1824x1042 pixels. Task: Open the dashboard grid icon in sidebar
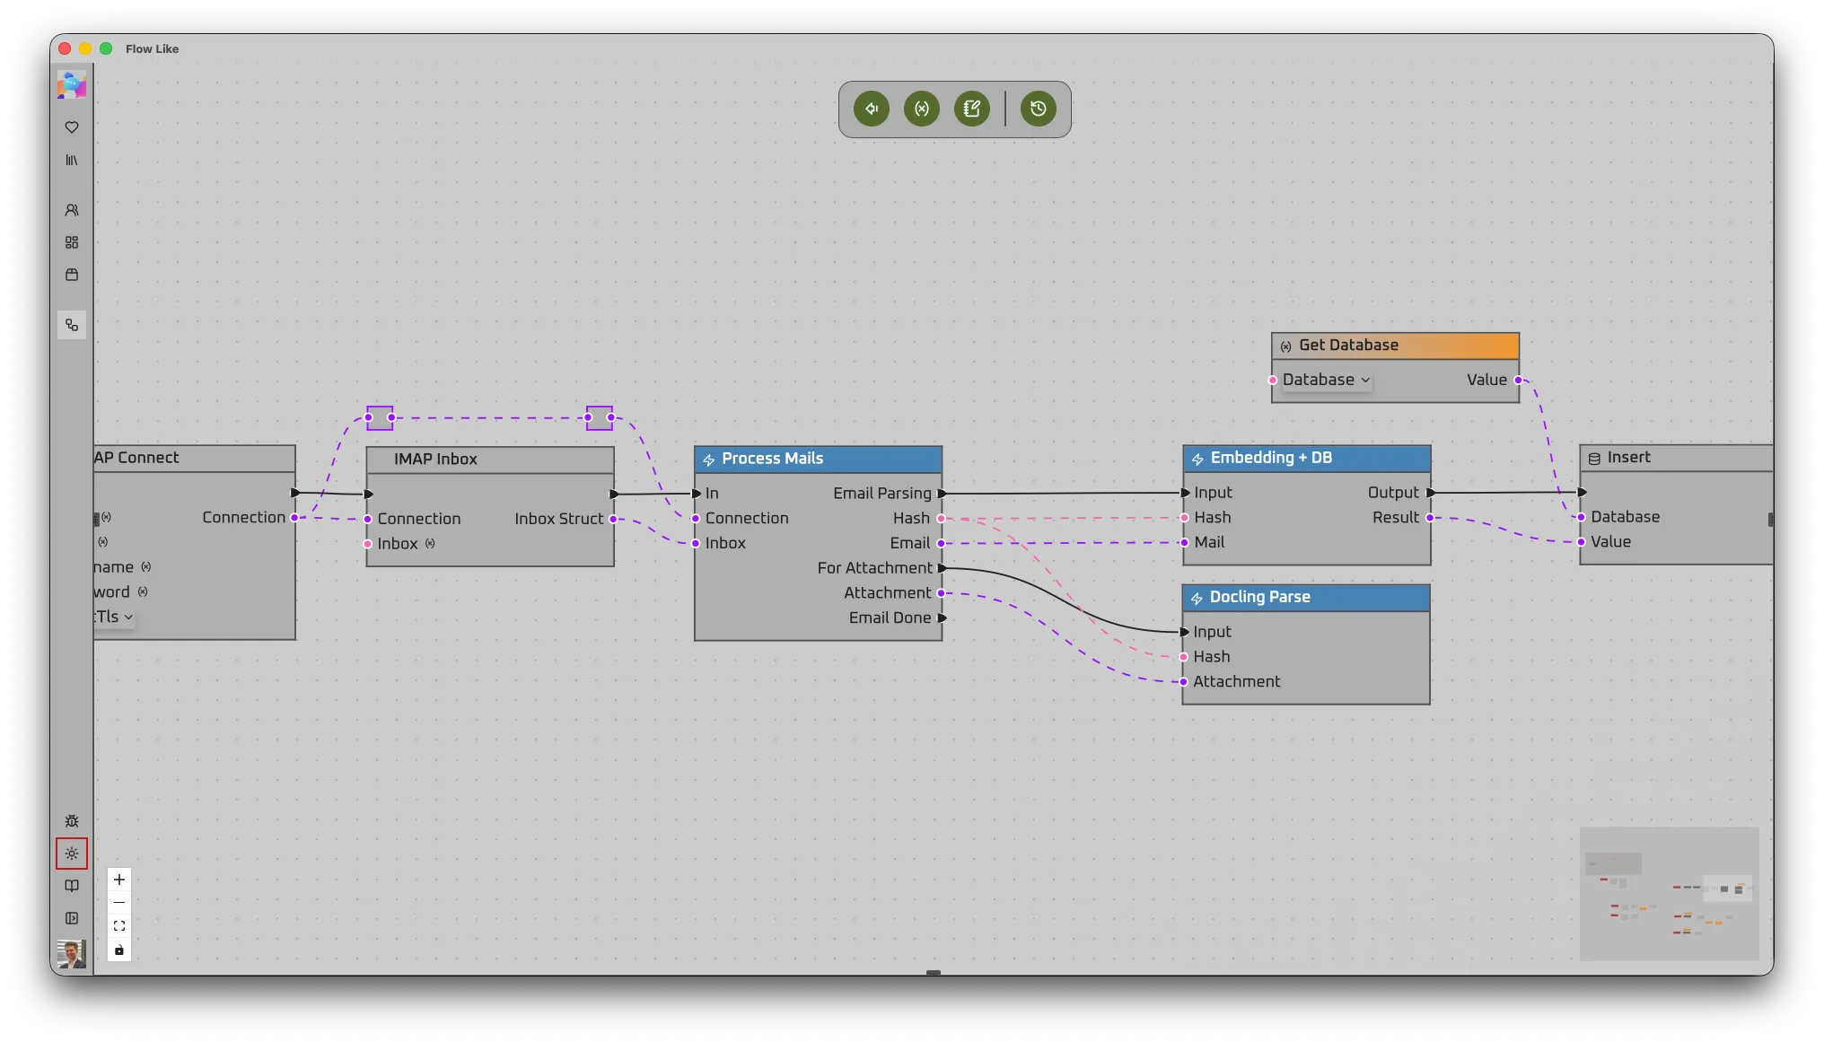click(72, 242)
